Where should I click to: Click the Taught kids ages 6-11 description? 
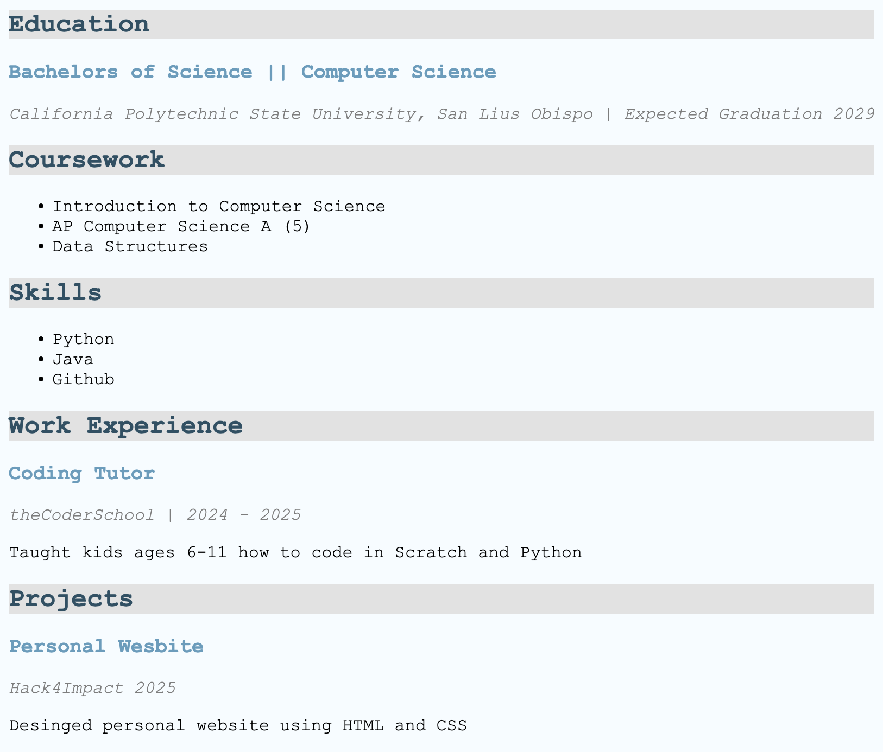pyautogui.click(x=295, y=553)
